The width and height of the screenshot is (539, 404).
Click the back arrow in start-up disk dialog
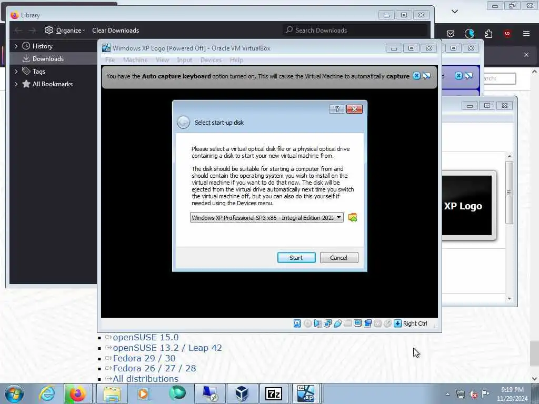point(183,122)
